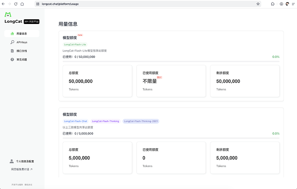Click text 已使用: 0 / 5,000,000
This screenshot has width=297, height=189.
pyautogui.click(x=78, y=134)
